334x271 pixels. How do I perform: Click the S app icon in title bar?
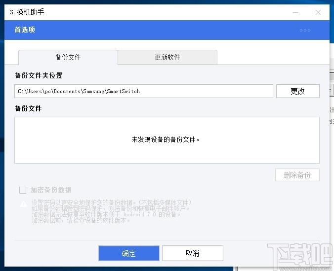pyautogui.click(x=11, y=12)
